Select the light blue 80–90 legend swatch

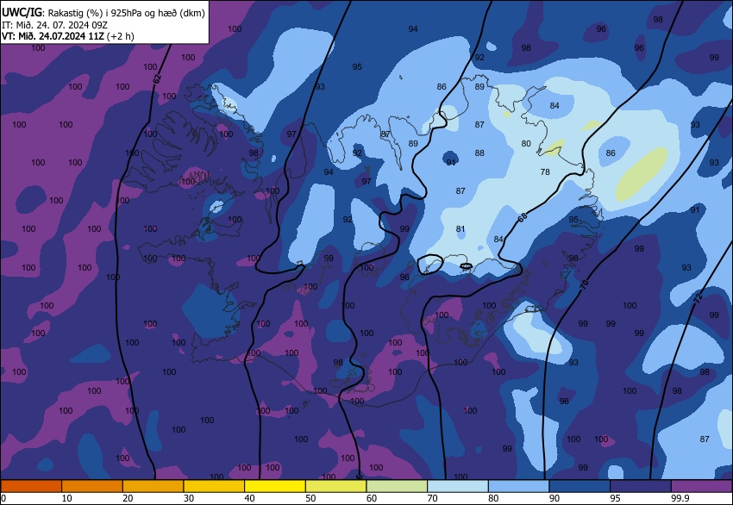click(x=518, y=486)
